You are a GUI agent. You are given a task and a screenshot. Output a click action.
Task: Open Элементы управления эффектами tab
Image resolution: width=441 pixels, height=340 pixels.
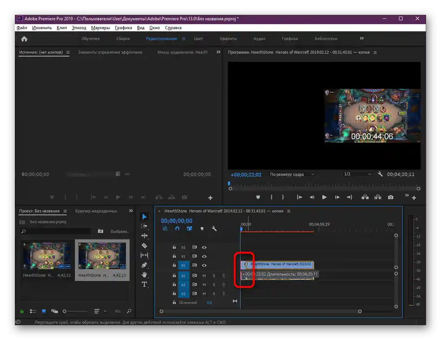110,52
